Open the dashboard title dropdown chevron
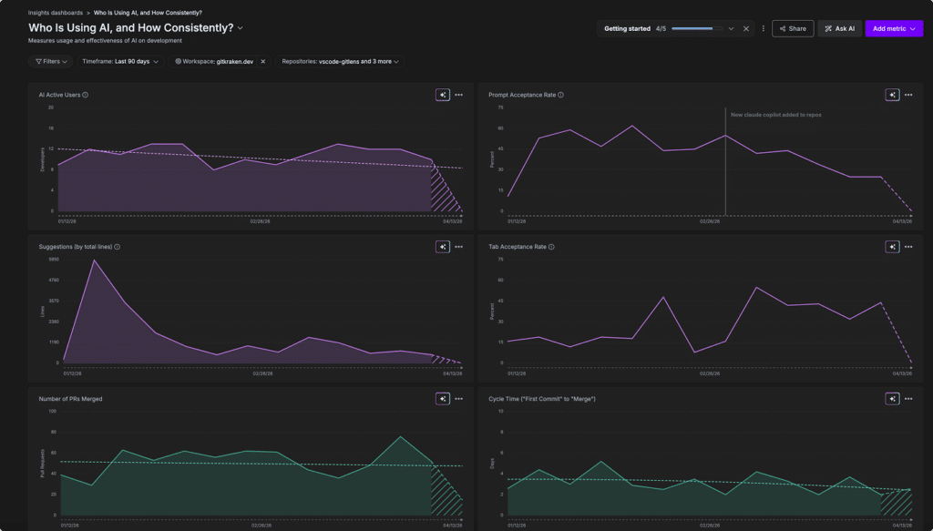933x531 pixels. click(241, 28)
